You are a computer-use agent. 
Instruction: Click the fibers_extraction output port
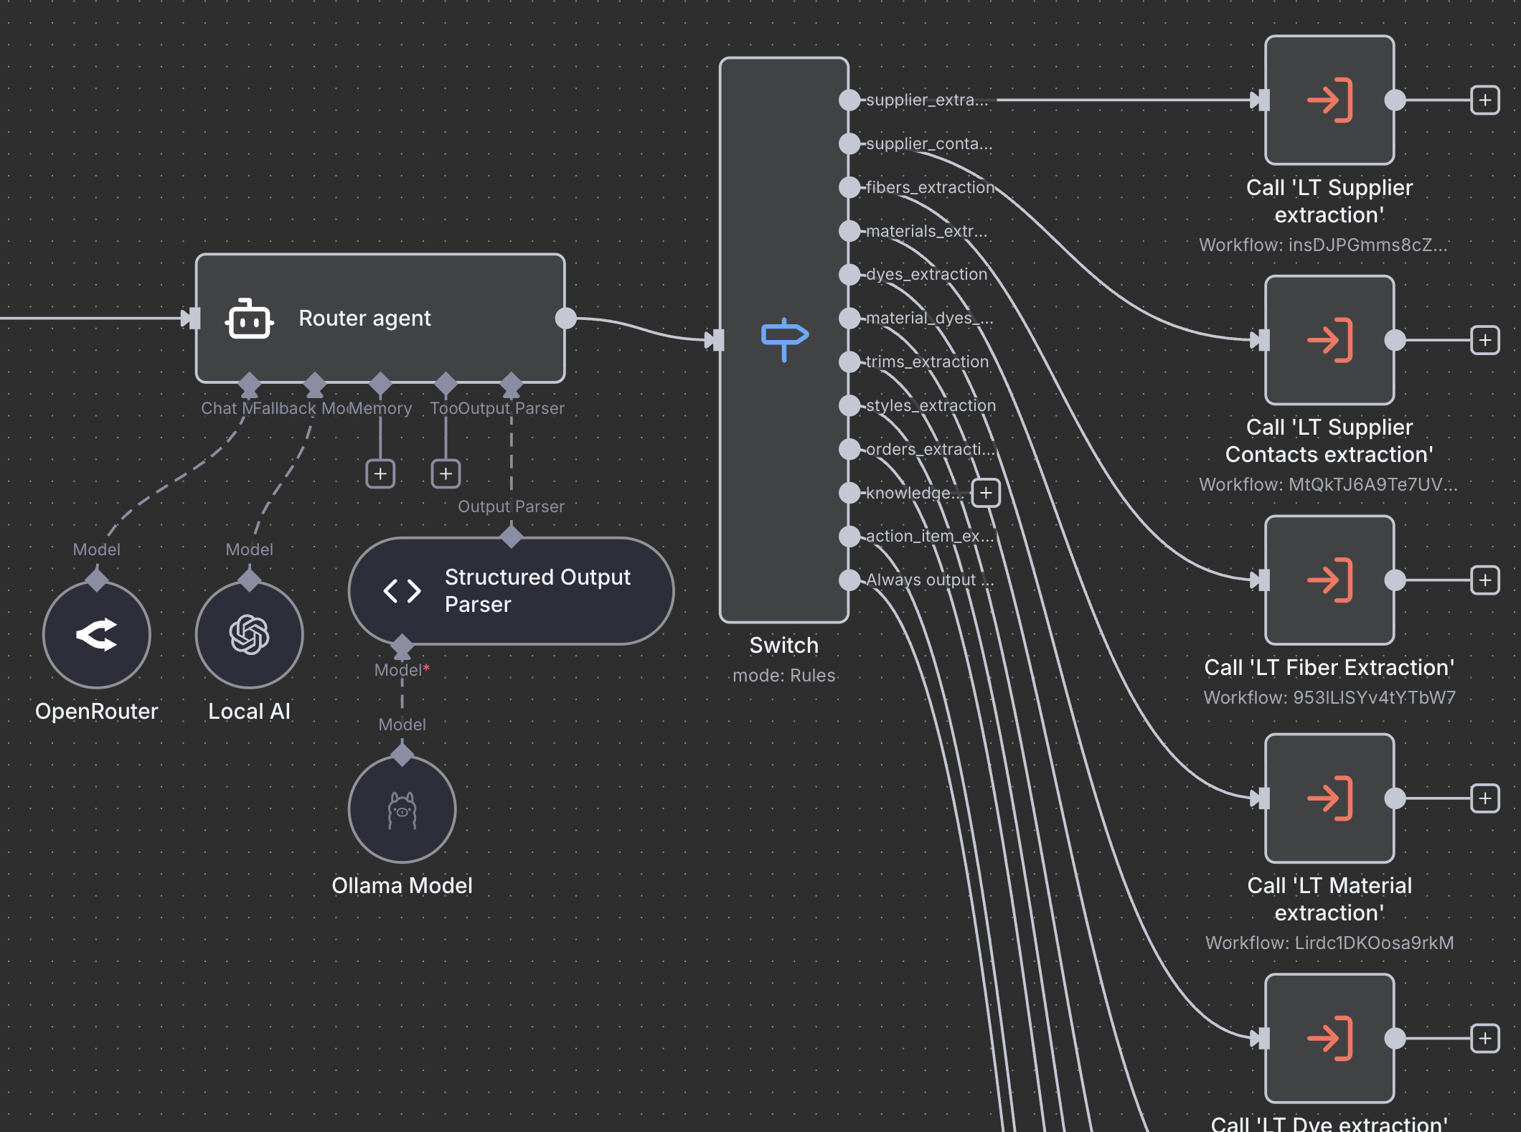coord(849,187)
